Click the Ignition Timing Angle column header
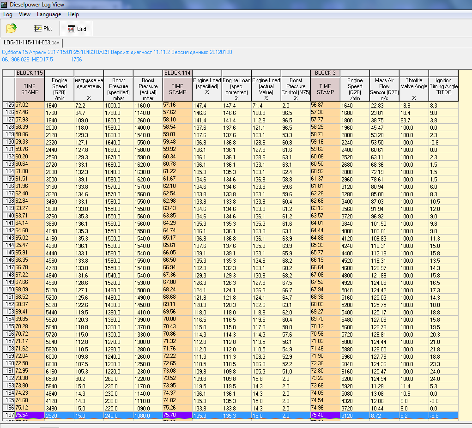This screenshot has width=472, height=428. click(443, 89)
